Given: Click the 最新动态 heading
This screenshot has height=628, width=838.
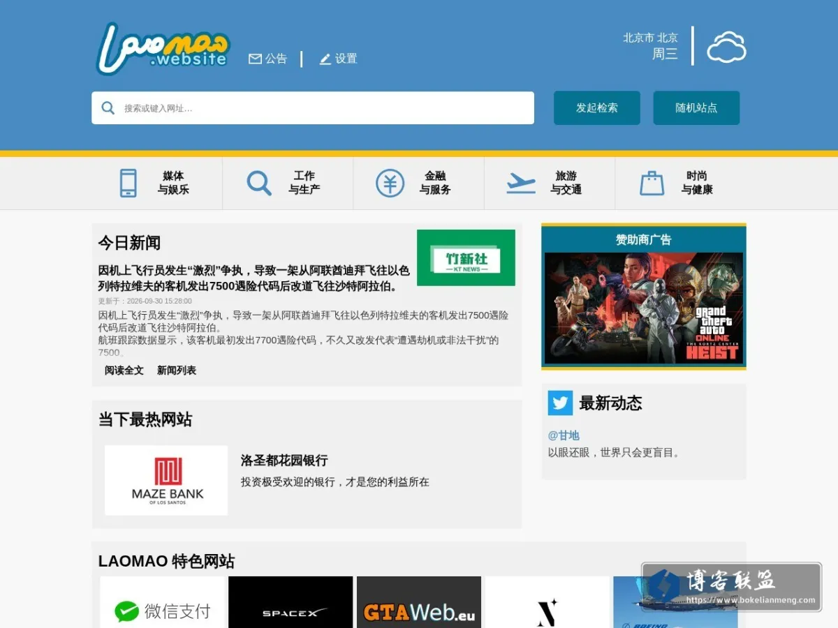Looking at the screenshot, I should [x=610, y=403].
